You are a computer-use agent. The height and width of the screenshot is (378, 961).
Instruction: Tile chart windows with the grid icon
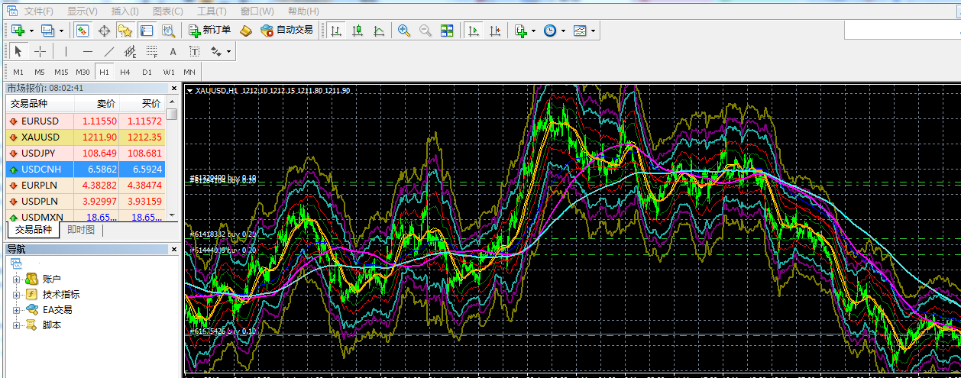pos(447,31)
